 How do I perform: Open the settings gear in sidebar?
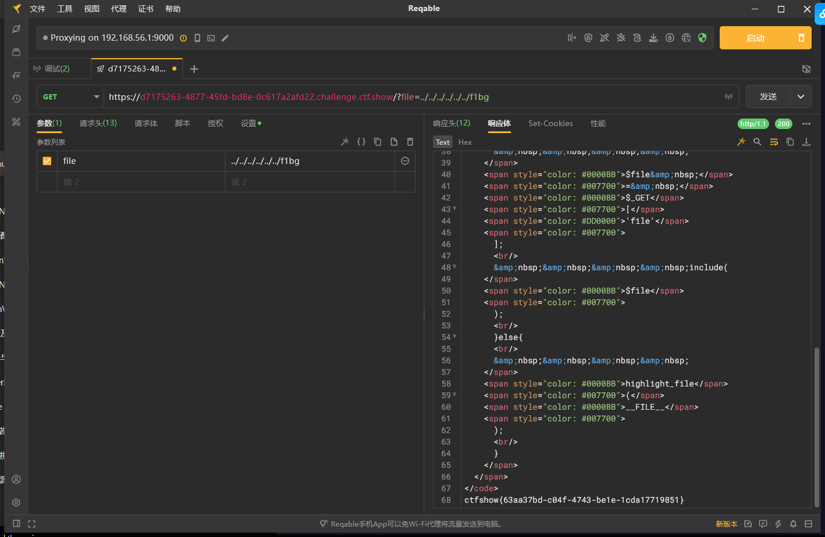16,503
